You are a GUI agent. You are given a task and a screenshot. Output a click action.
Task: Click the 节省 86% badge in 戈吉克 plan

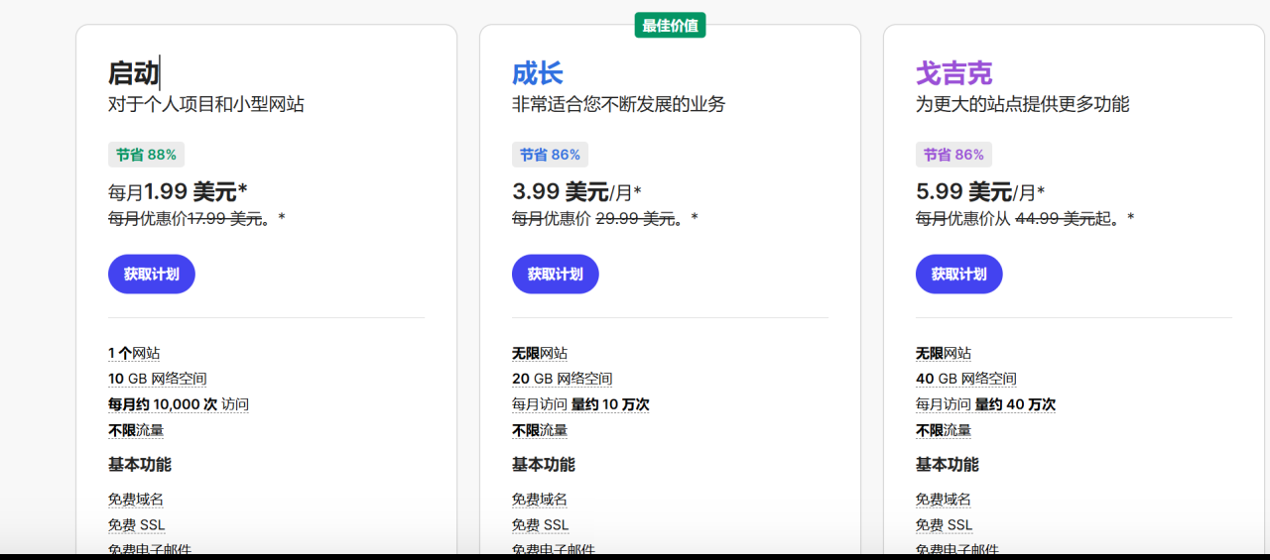pos(953,155)
